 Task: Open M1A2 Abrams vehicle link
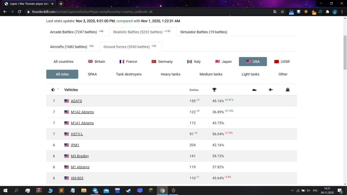(x=82, y=112)
